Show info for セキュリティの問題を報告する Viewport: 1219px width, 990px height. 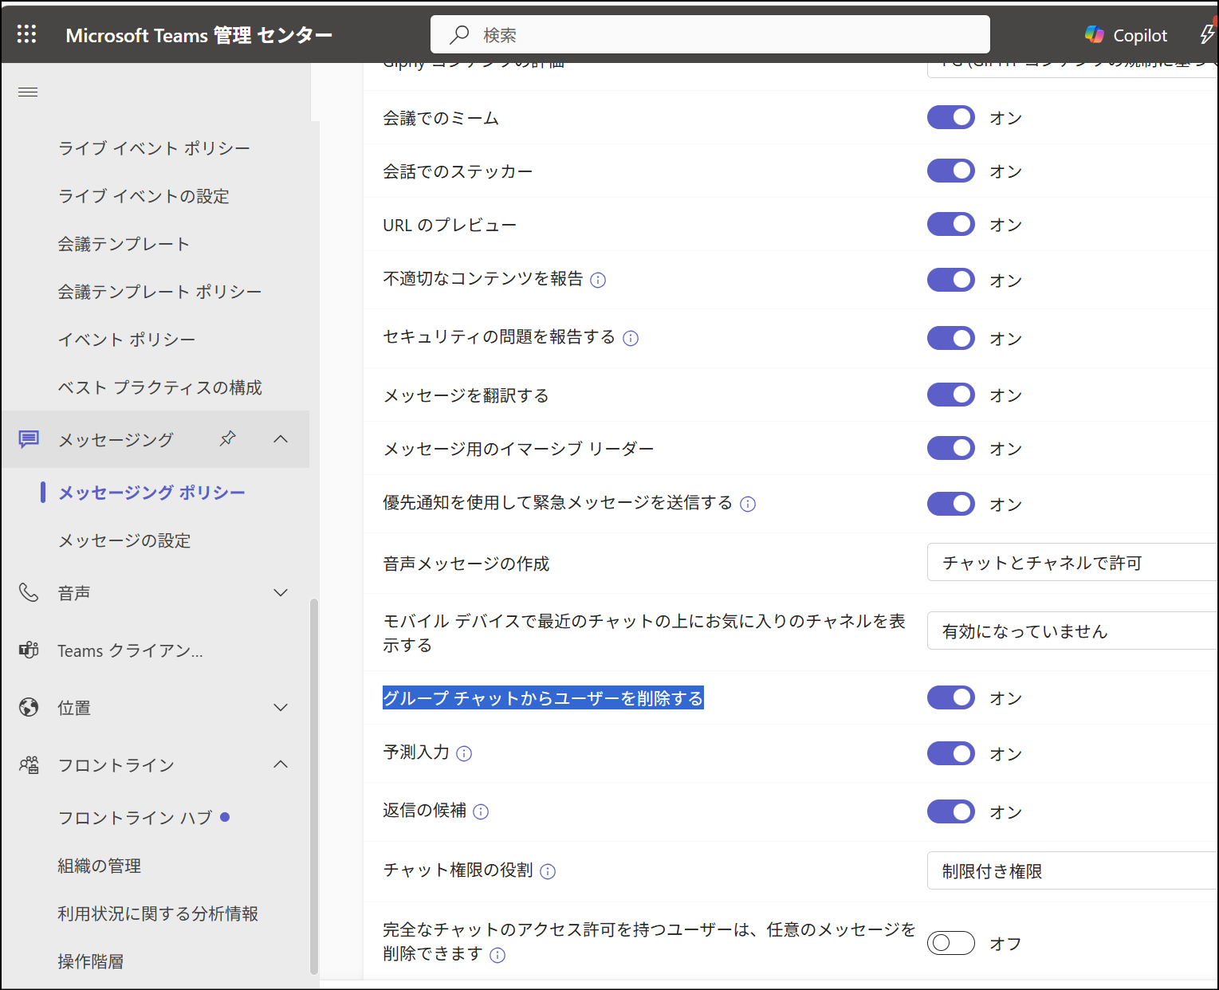(x=631, y=338)
